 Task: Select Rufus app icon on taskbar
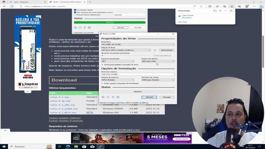pyautogui.click(x=100, y=147)
